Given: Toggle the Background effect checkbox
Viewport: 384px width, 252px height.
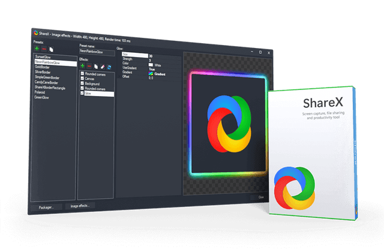Looking at the screenshot, I should [x=82, y=83].
